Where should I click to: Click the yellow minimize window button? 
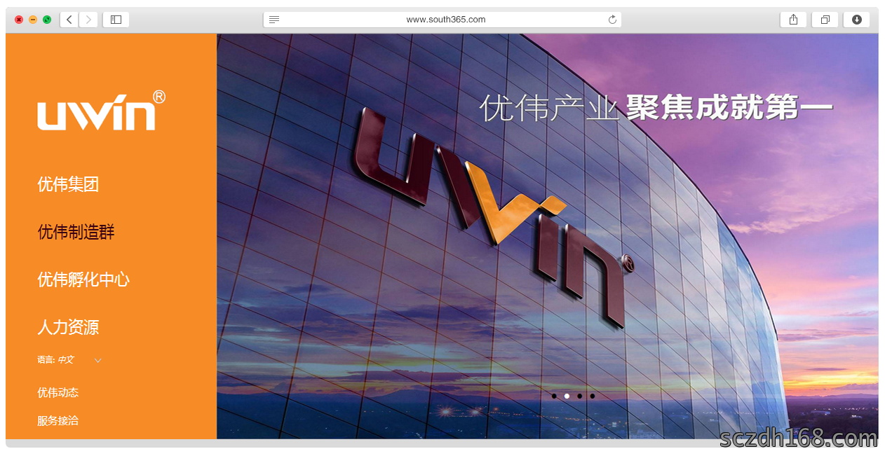coord(33,20)
